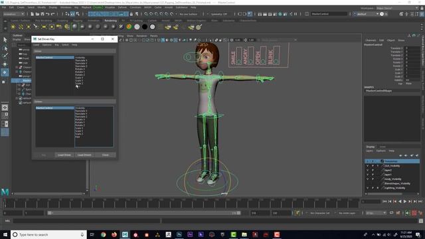Screen dimensions: 425x239
Task: Click the Load Driver button
Action: pos(64,155)
